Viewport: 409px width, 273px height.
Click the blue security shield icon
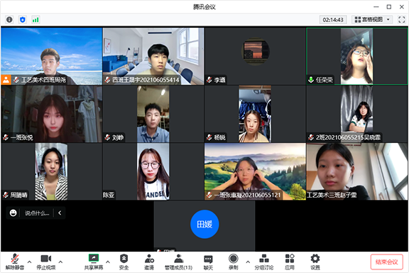[x=23, y=20]
